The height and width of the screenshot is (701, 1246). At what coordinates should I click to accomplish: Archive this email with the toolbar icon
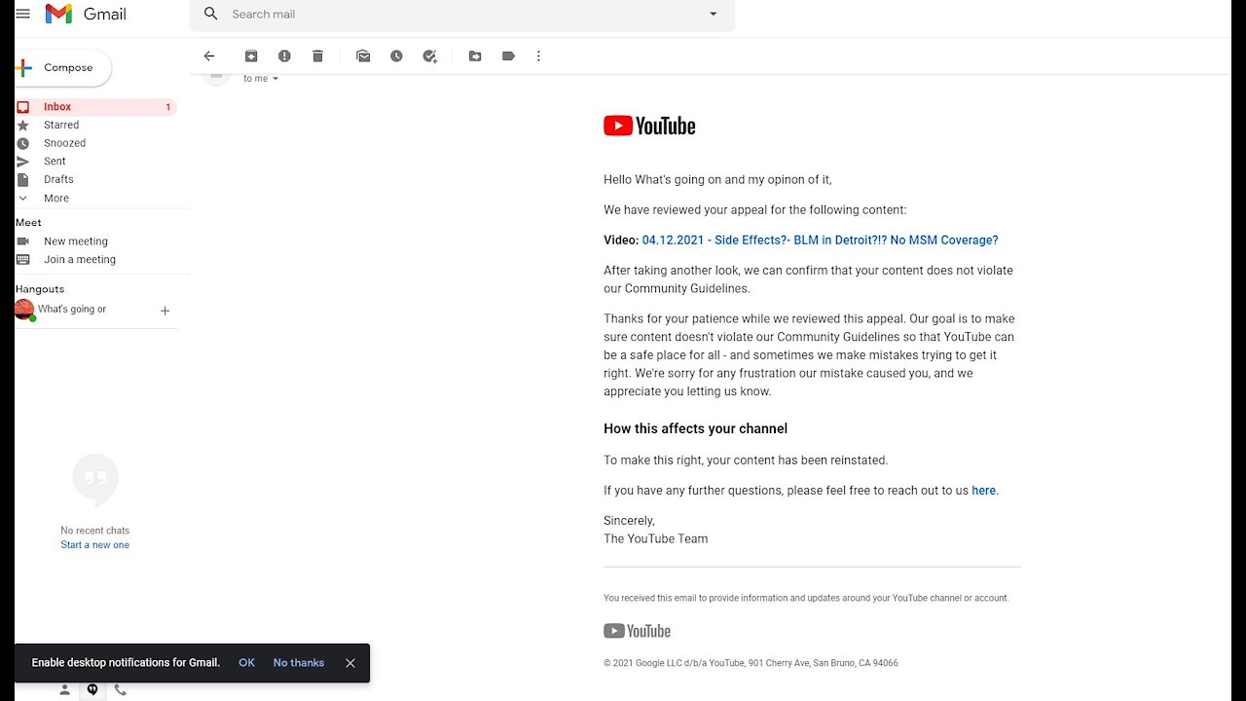point(251,56)
